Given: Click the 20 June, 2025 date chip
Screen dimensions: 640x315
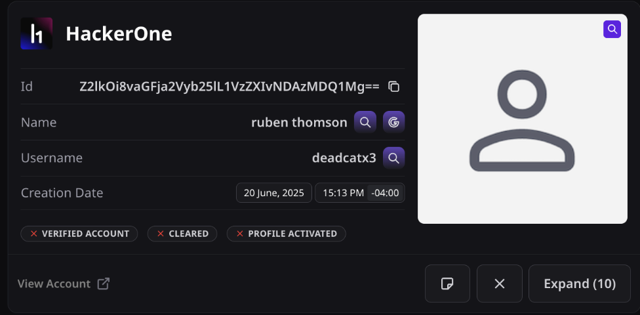Looking at the screenshot, I should point(274,193).
